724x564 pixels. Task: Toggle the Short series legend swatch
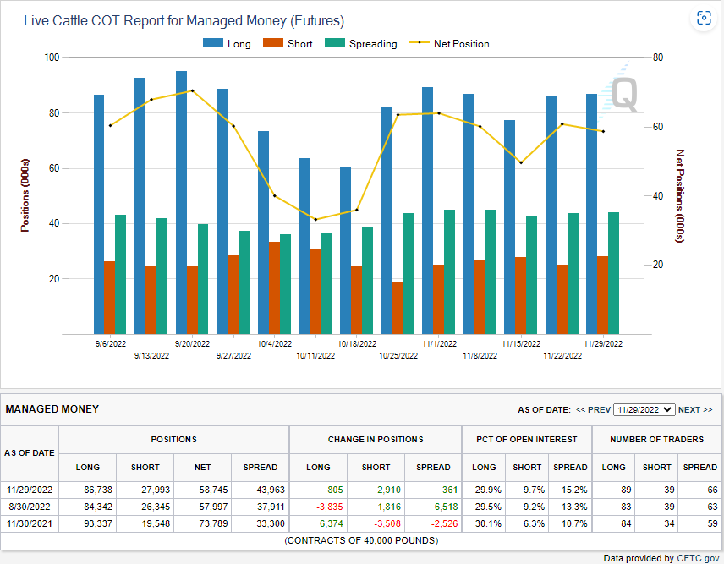coord(273,43)
